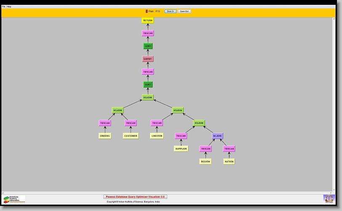The height and width of the screenshot is (211, 342).
Task: Click the Zoom Out button
Action: 184,11
